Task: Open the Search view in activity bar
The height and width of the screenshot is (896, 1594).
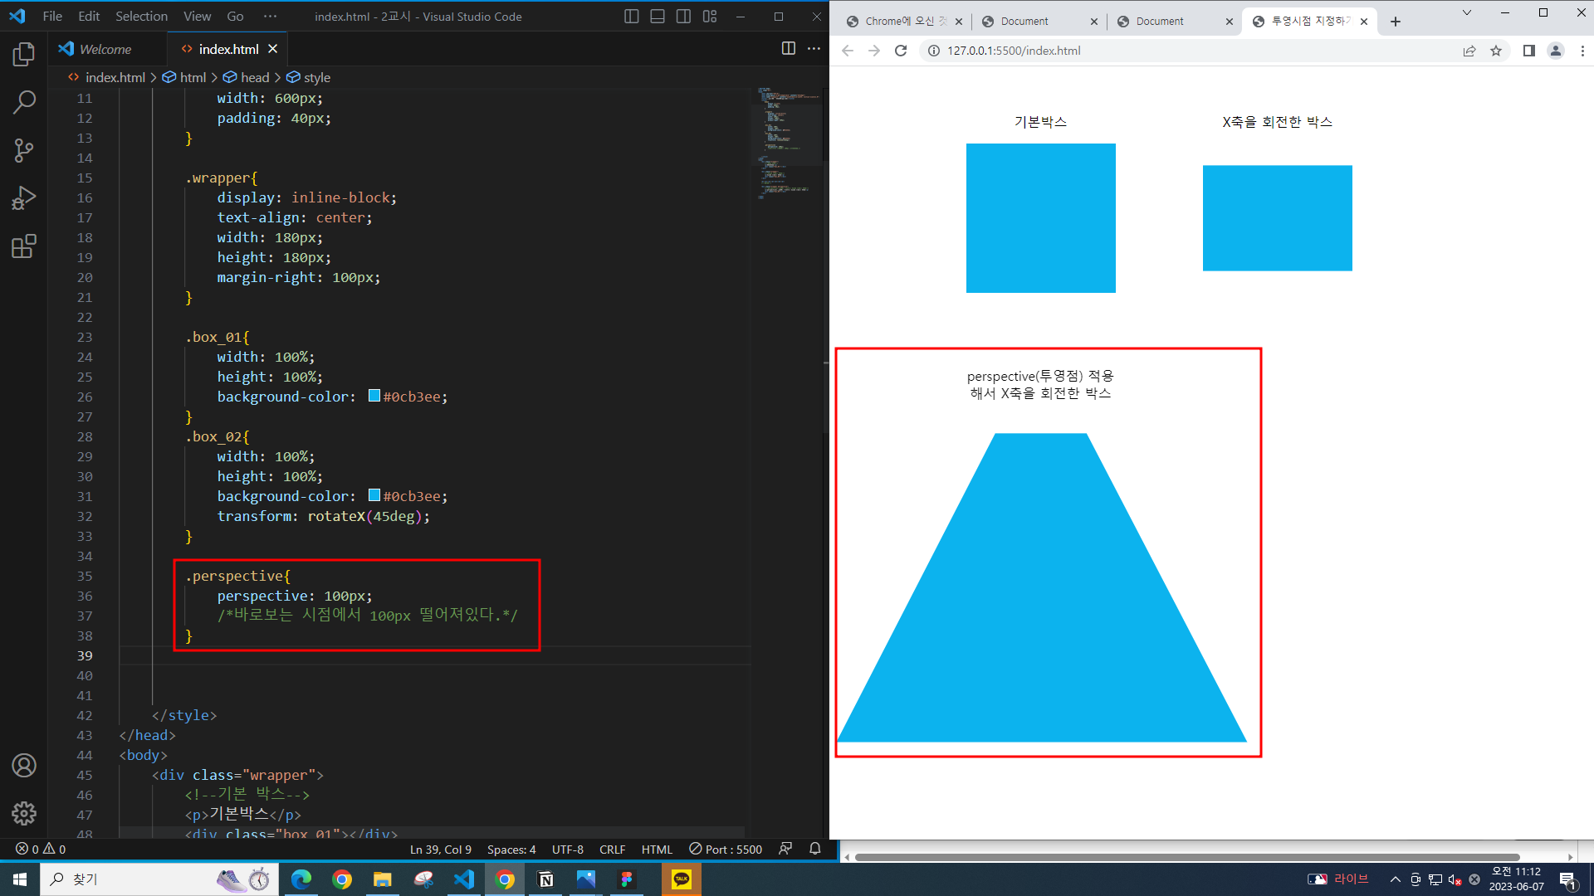Action: click(x=24, y=103)
